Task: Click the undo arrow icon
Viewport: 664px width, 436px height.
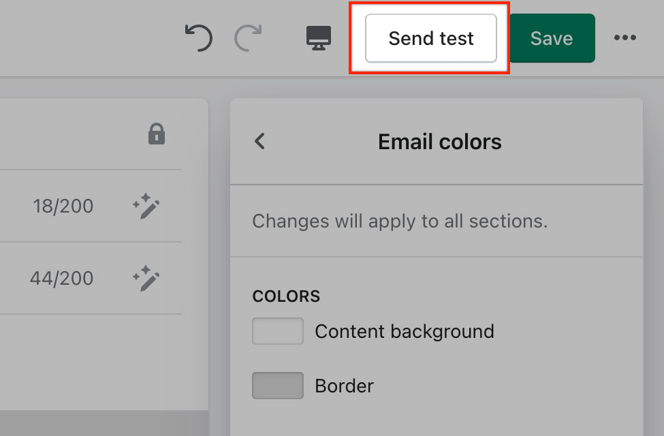Action: (199, 38)
